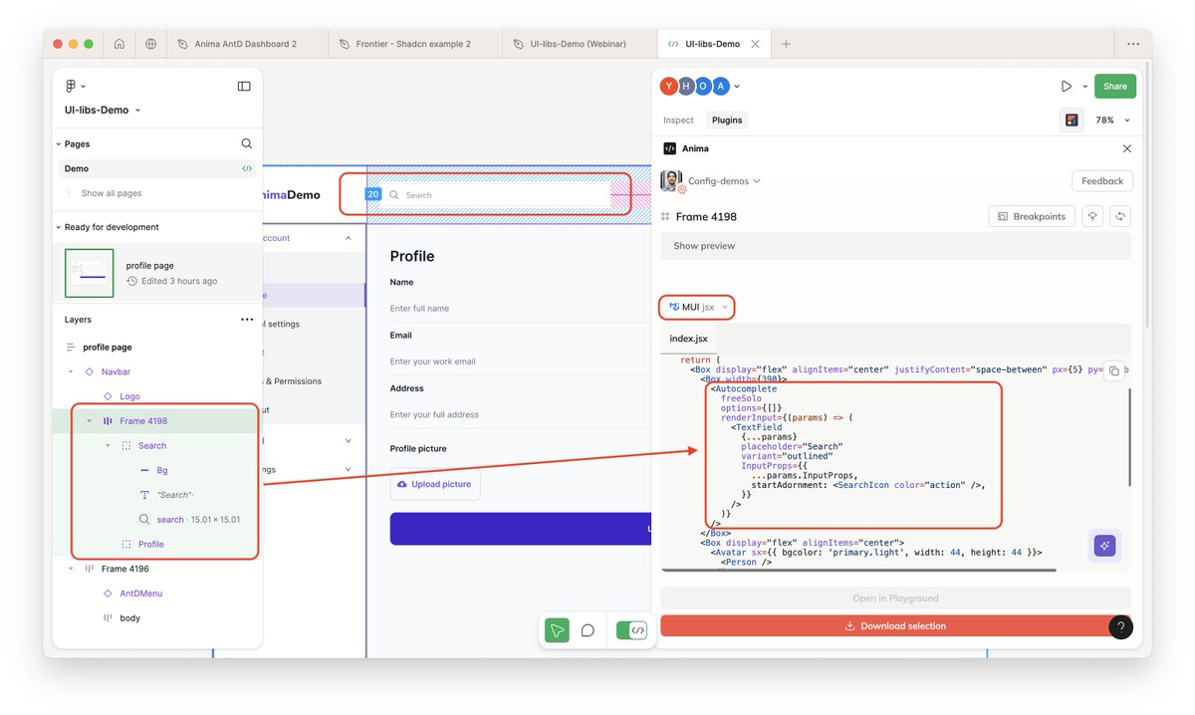The width and height of the screenshot is (1195, 715).
Task: Click the upload cloud icon next to Breakpoints
Action: pyautogui.click(x=1092, y=216)
